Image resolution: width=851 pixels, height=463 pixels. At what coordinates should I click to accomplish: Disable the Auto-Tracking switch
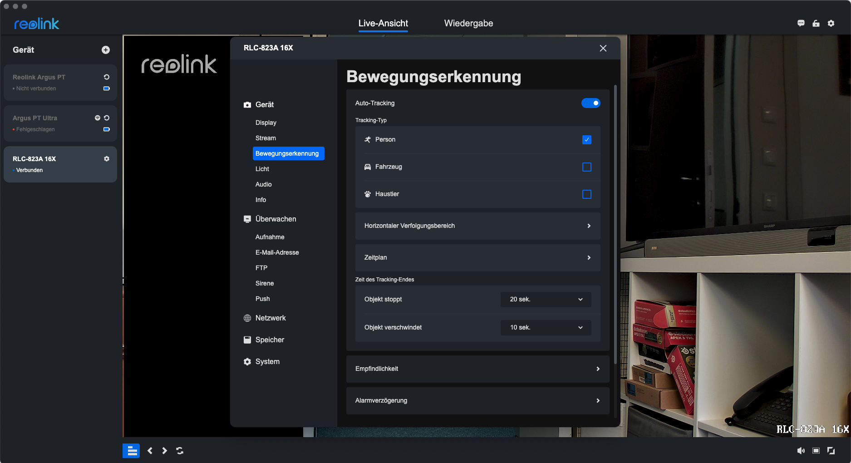pyautogui.click(x=590, y=103)
